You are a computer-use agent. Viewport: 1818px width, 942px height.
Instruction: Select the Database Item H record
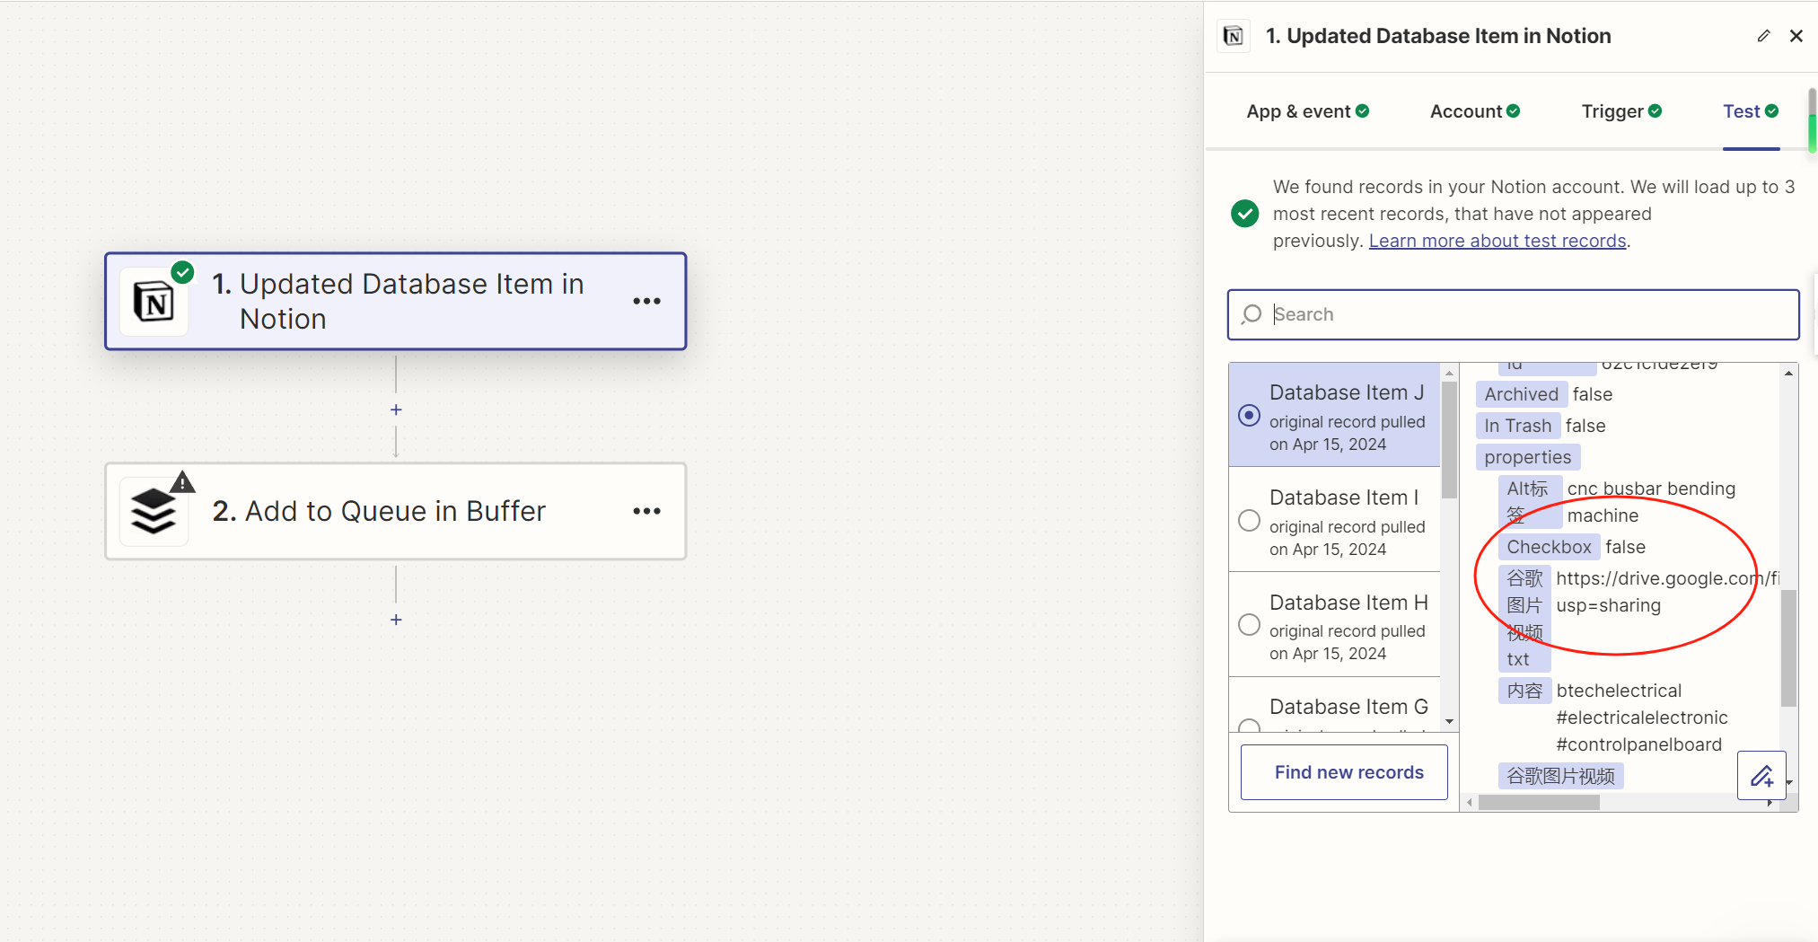coord(1334,626)
